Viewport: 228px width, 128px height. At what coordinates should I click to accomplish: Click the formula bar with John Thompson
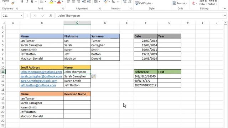[139, 16]
